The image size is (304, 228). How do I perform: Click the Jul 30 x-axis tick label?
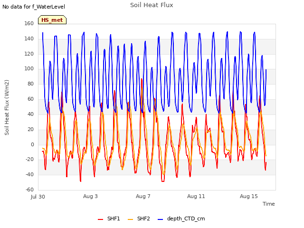[x=38, y=197]
